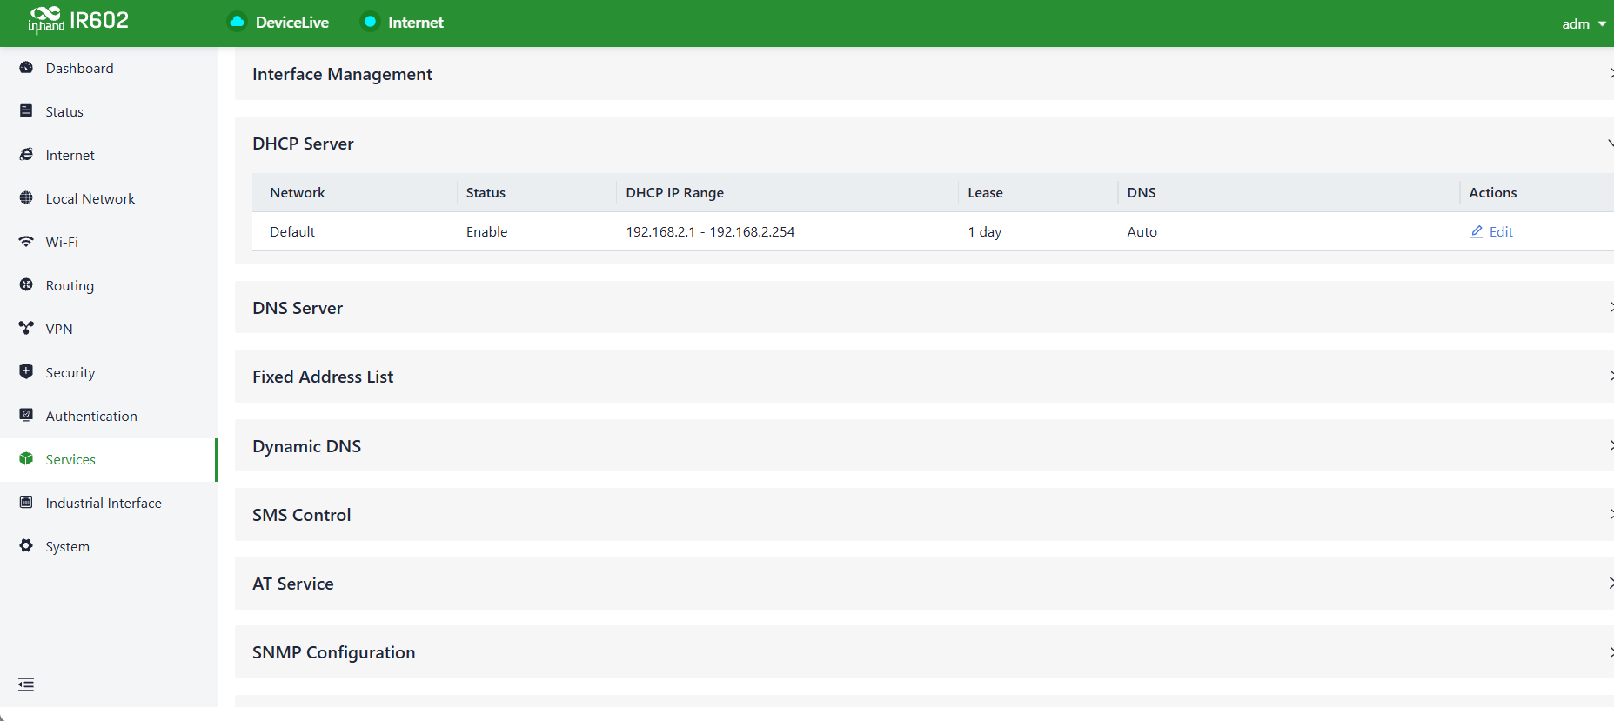The height and width of the screenshot is (721, 1614).
Task: Click the Security shield icon
Action: pyautogui.click(x=26, y=372)
